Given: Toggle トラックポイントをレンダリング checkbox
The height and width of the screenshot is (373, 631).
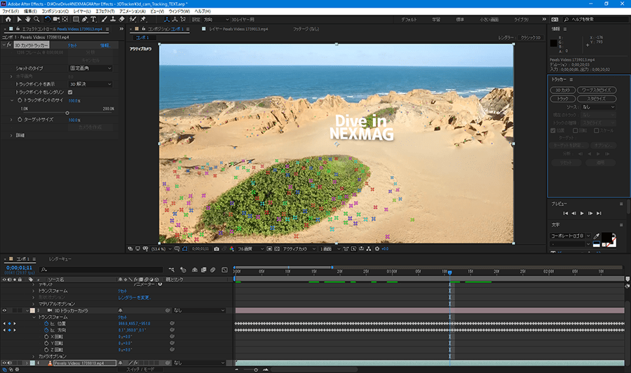Looking at the screenshot, I should [x=70, y=92].
